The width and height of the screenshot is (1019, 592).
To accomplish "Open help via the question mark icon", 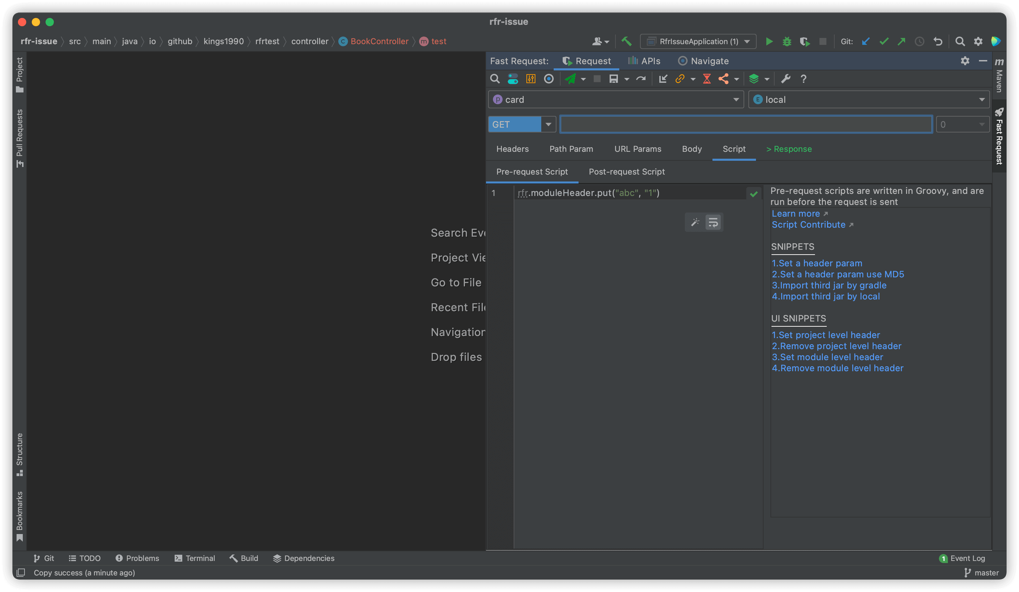I will [x=804, y=79].
